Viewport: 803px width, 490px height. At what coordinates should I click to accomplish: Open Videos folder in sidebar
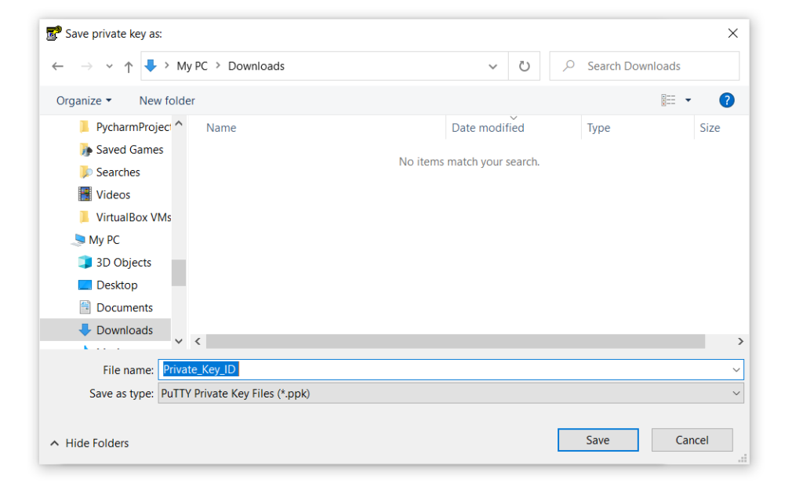click(x=113, y=194)
